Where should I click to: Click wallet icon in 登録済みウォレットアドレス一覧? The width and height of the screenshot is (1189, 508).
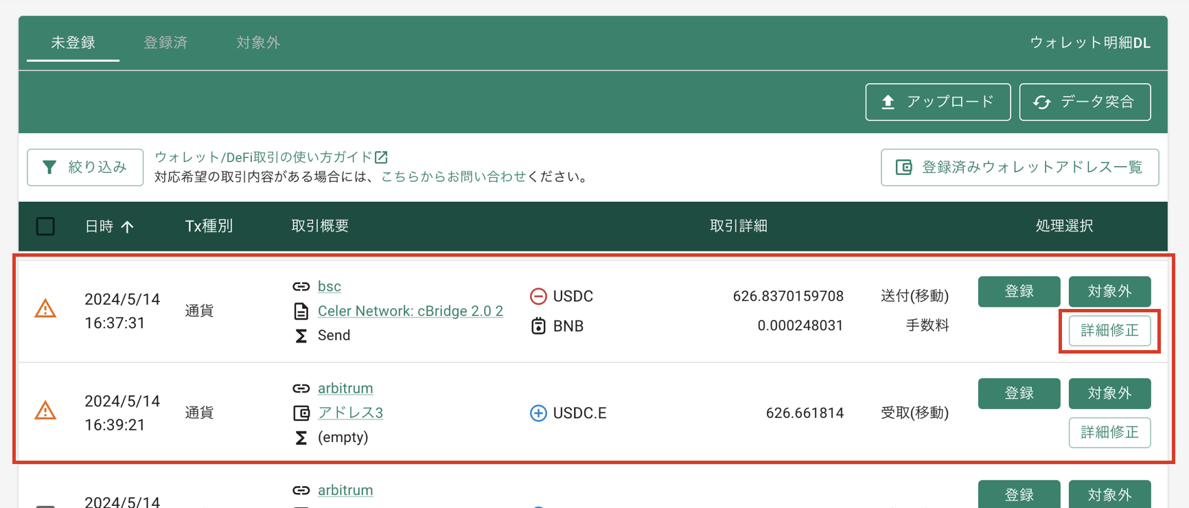(x=903, y=168)
